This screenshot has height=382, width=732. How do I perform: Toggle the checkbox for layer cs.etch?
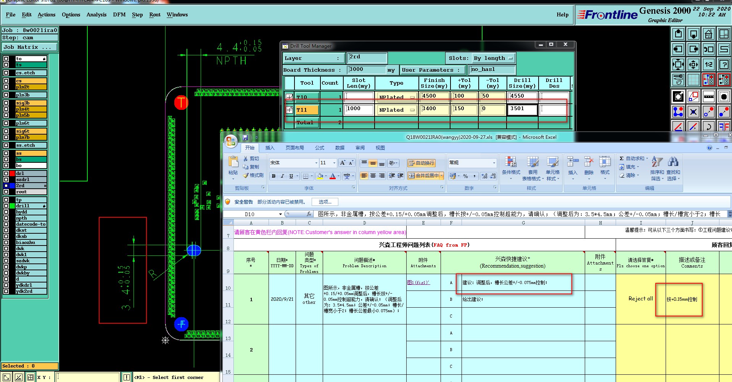tap(6, 73)
